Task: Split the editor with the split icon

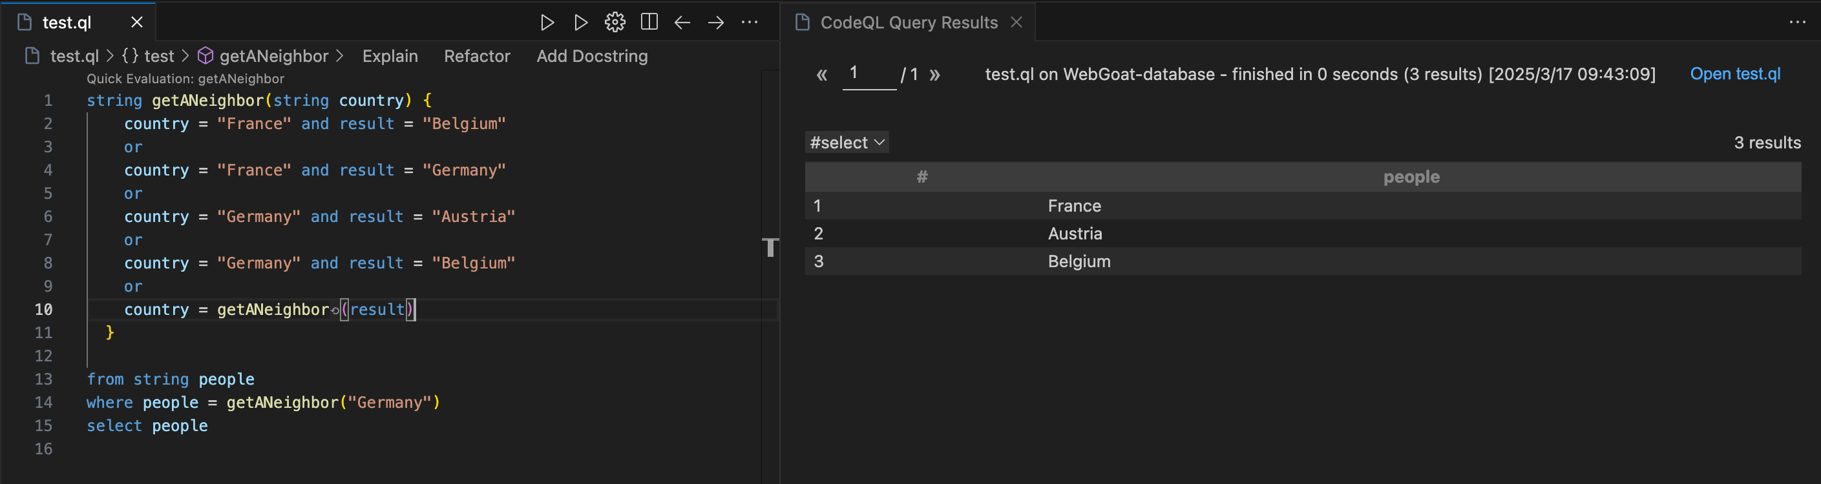Action: 648,23
